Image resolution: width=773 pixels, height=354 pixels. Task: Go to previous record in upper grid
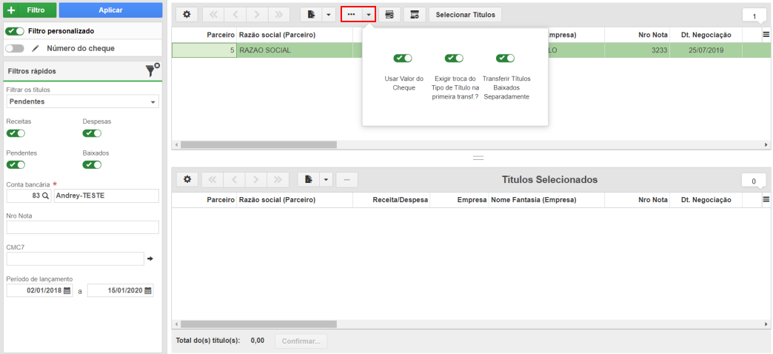pyautogui.click(x=235, y=15)
